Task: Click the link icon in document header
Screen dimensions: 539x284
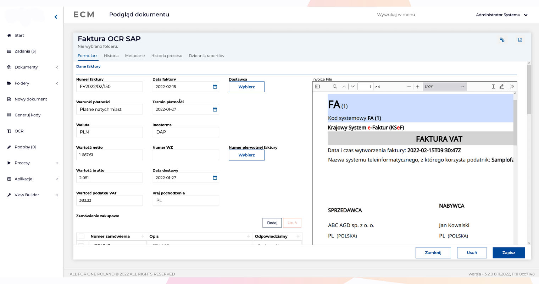Action: point(502,40)
